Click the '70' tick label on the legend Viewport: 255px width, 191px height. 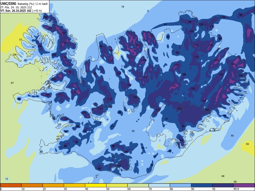pyautogui.click(x=150, y=189)
